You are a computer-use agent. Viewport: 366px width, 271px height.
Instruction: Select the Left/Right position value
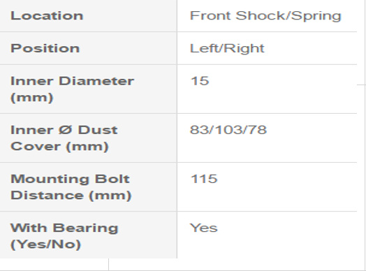pyautogui.click(x=227, y=48)
